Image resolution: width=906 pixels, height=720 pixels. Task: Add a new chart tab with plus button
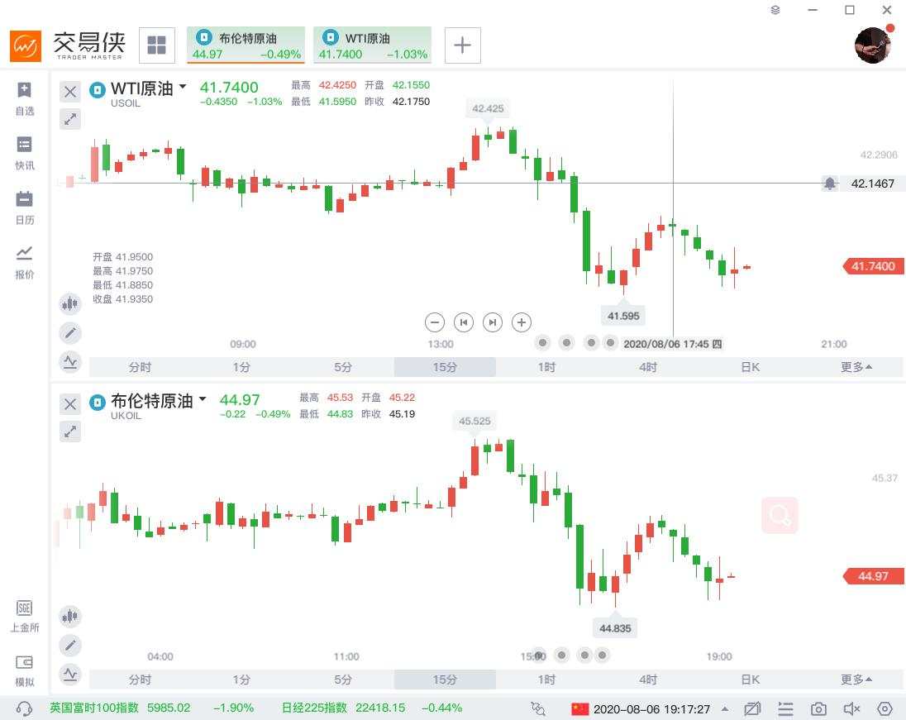462,45
